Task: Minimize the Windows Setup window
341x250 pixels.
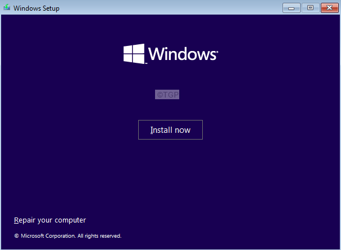Action: pyautogui.click(x=291, y=8)
